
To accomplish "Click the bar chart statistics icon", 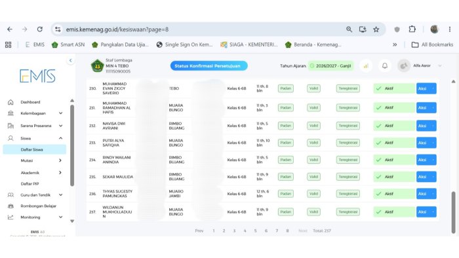I will tap(366, 65).
